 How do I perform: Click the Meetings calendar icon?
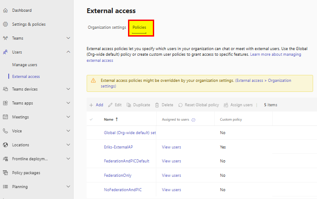(x=5, y=117)
